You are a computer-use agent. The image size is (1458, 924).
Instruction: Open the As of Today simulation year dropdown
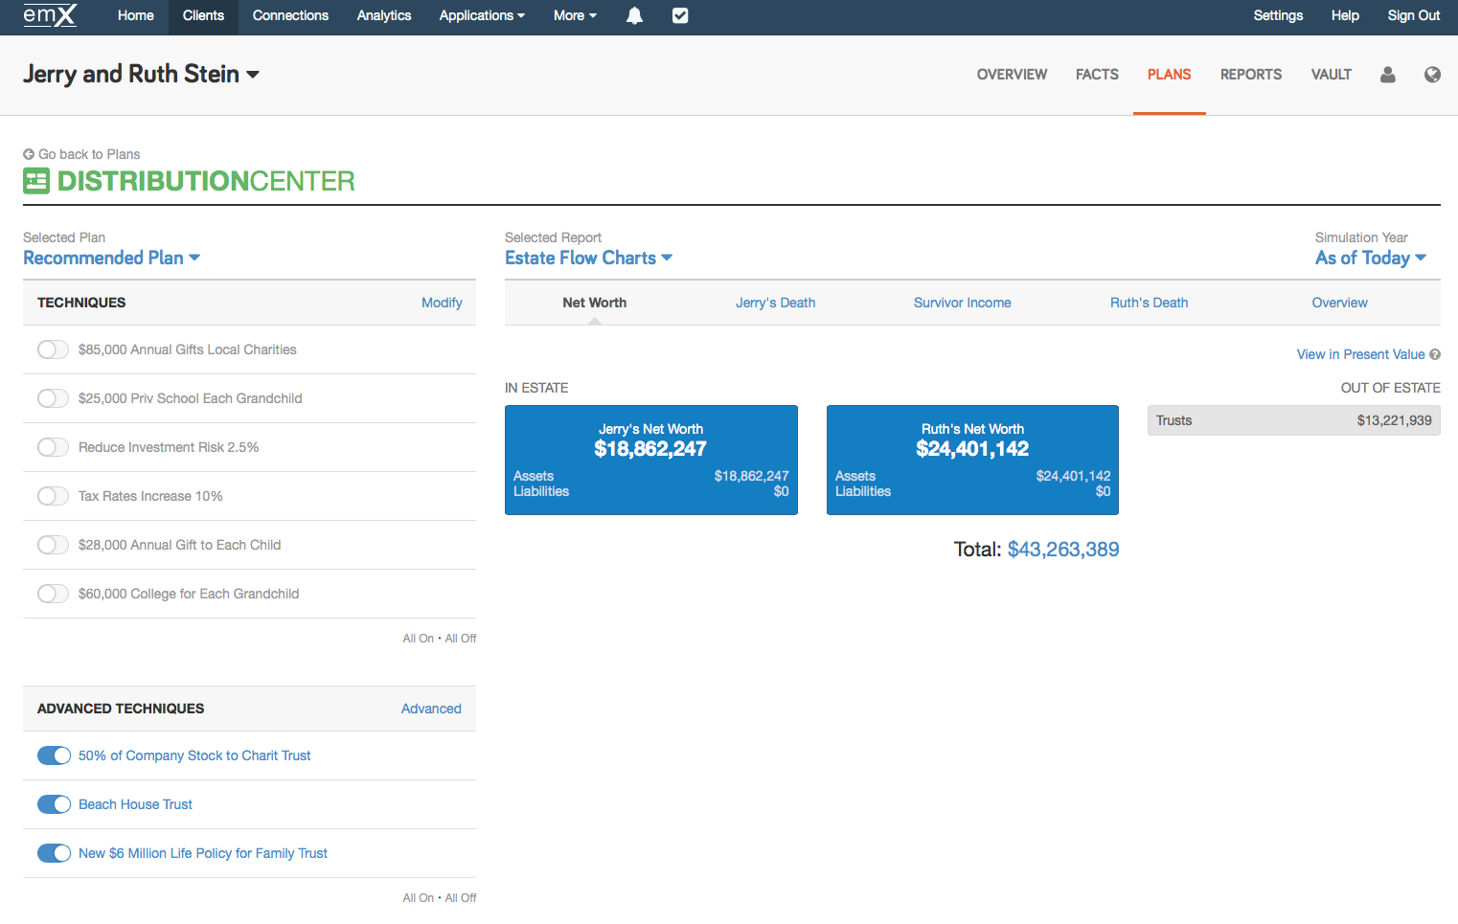1371,258
